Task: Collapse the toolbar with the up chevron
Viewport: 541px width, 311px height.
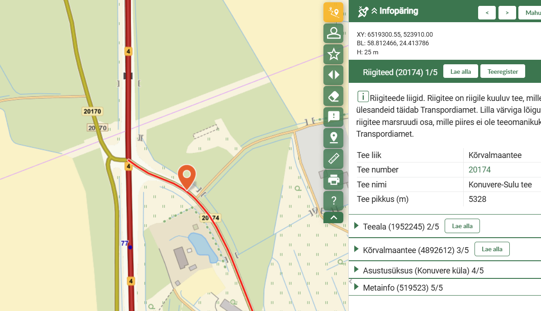Action: click(333, 218)
